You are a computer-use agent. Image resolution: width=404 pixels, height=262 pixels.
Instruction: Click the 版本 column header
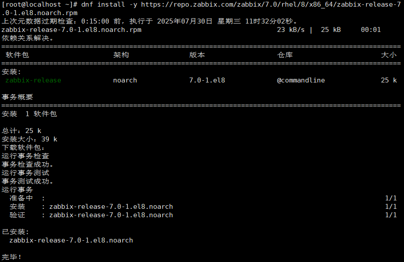(197, 55)
